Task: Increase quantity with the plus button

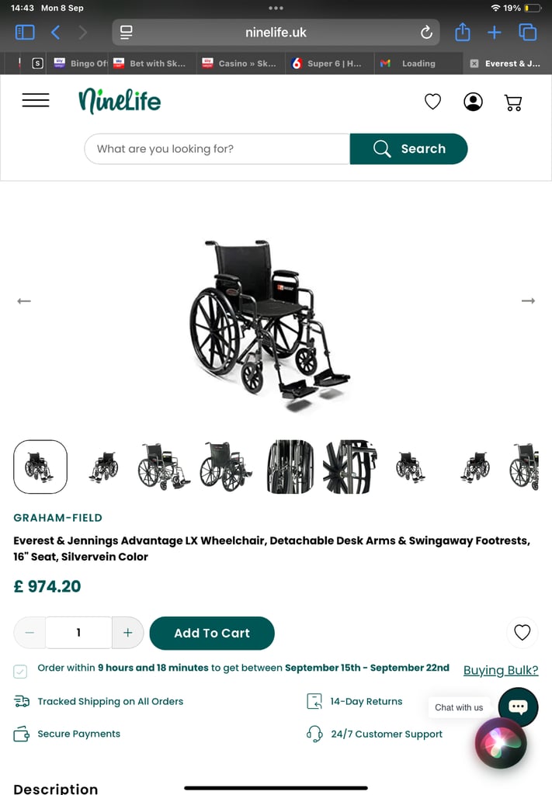Action: (128, 632)
